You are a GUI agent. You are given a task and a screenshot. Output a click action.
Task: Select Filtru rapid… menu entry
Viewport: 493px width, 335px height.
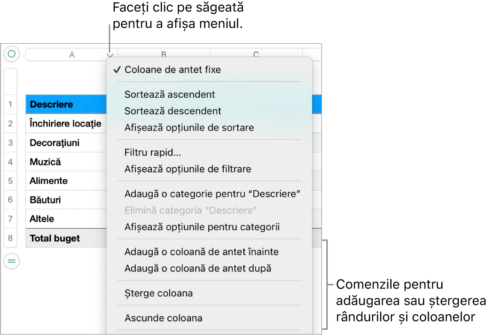[x=153, y=153]
